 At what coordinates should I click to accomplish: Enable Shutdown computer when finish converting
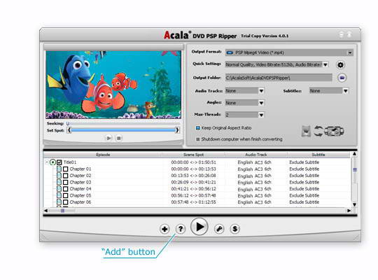click(198, 139)
